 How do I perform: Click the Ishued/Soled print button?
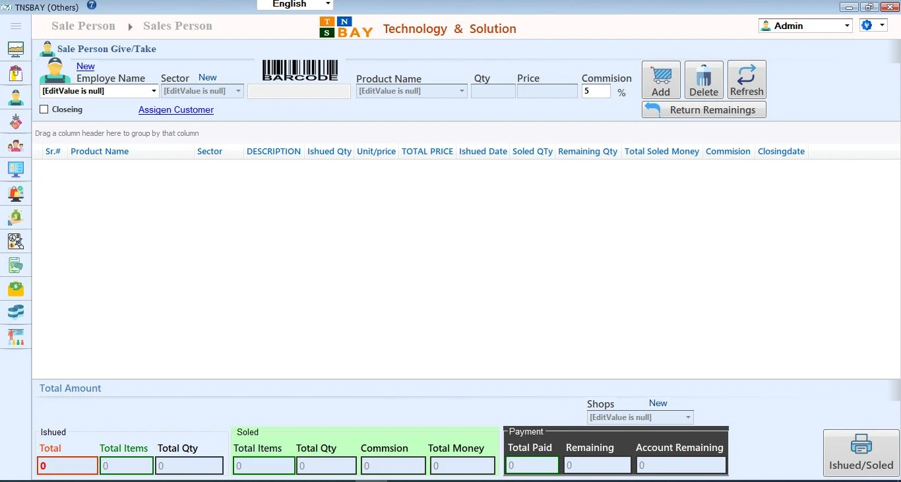pyautogui.click(x=861, y=453)
